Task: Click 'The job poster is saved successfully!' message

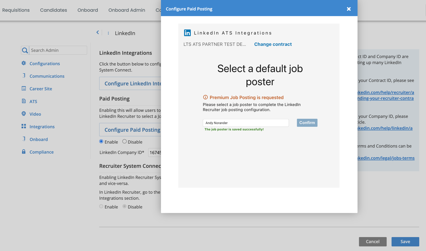Action: coord(234,129)
